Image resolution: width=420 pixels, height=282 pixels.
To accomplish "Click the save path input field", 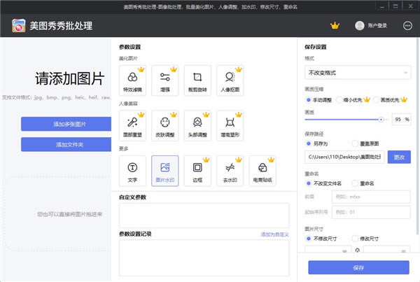I will [x=344, y=157].
